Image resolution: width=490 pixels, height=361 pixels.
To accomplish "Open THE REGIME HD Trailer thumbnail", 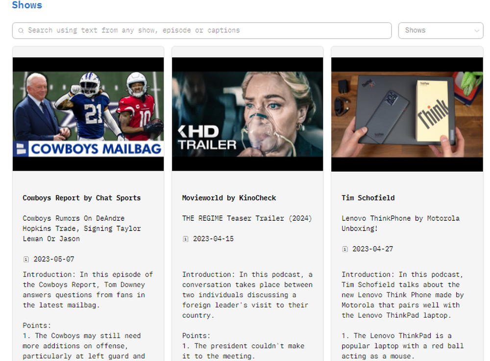I will (x=247, y=114).
